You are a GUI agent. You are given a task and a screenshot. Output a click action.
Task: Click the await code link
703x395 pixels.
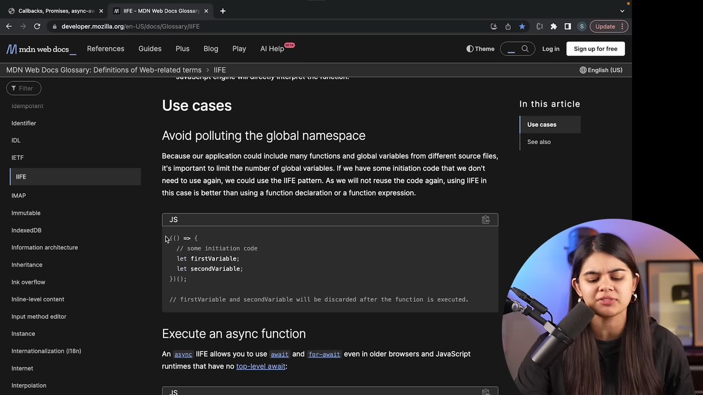279,354
